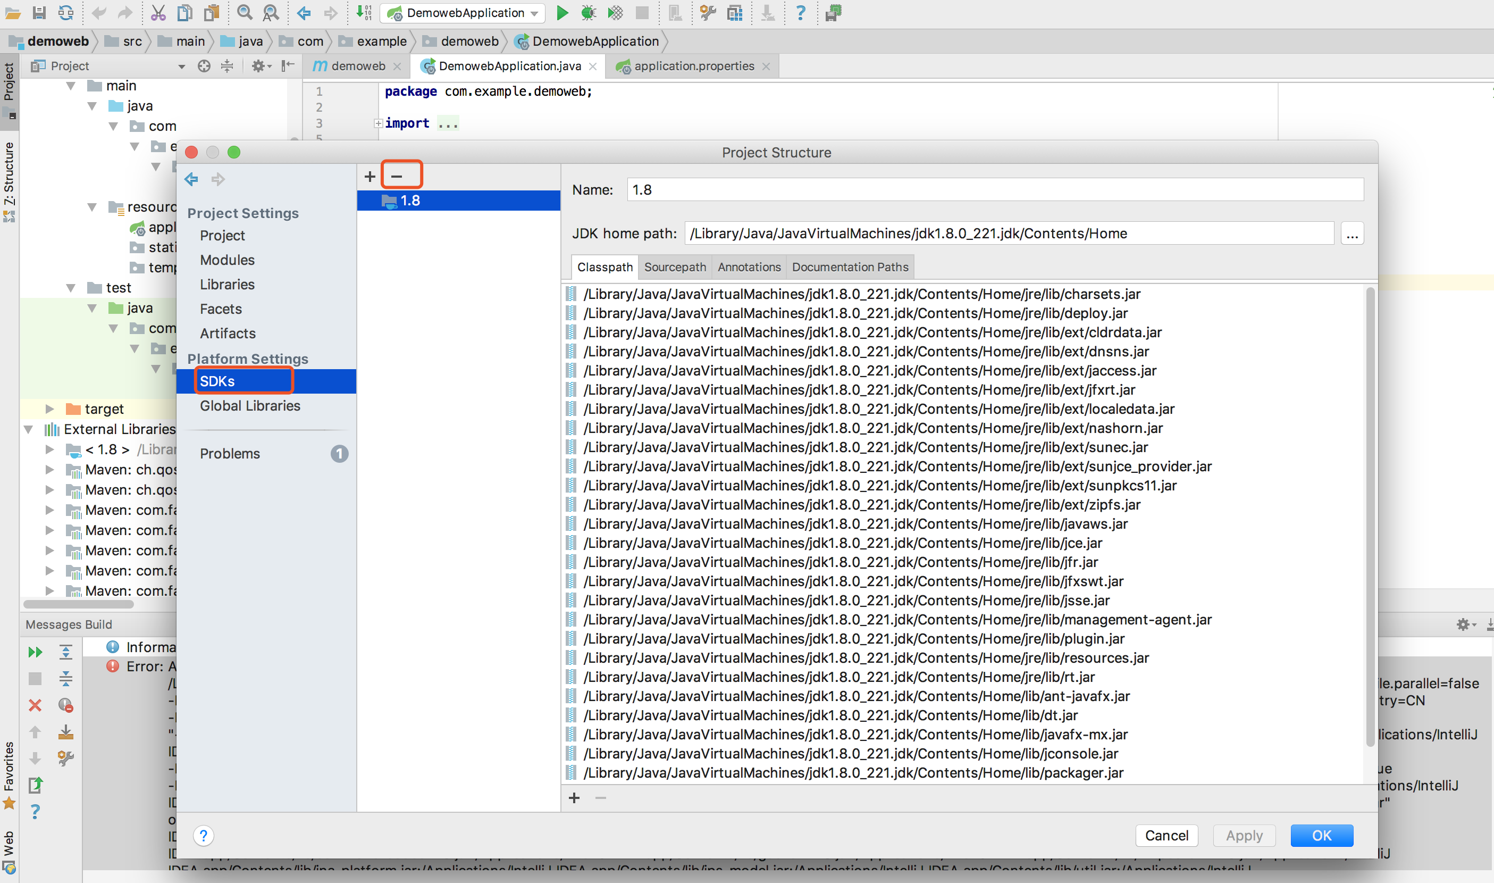Click the Debug bug icon in the toolbar

(588, 12)
